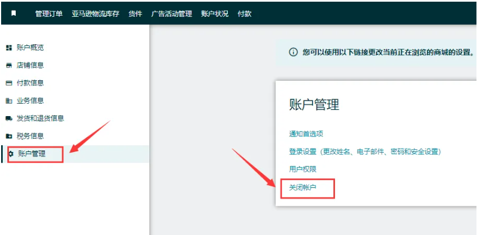This screenshot has width=477, height=235.
Task: Click the 账户管理 gear icon
Action: coord(11,154)
